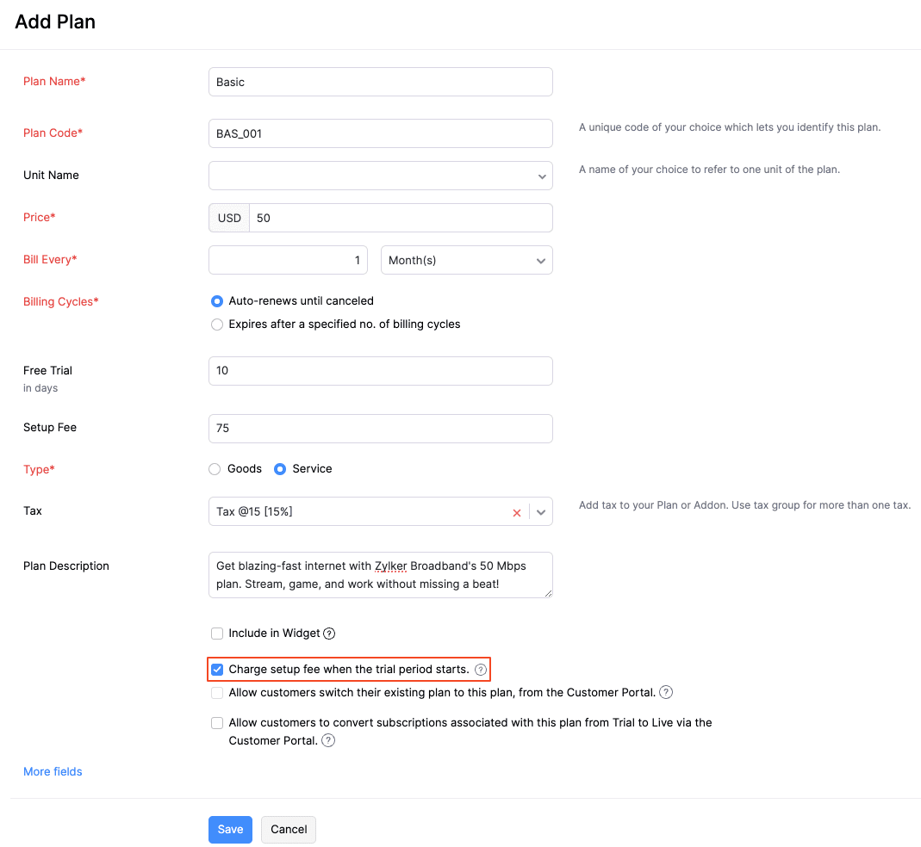Select Goods as the plan type

214,468
